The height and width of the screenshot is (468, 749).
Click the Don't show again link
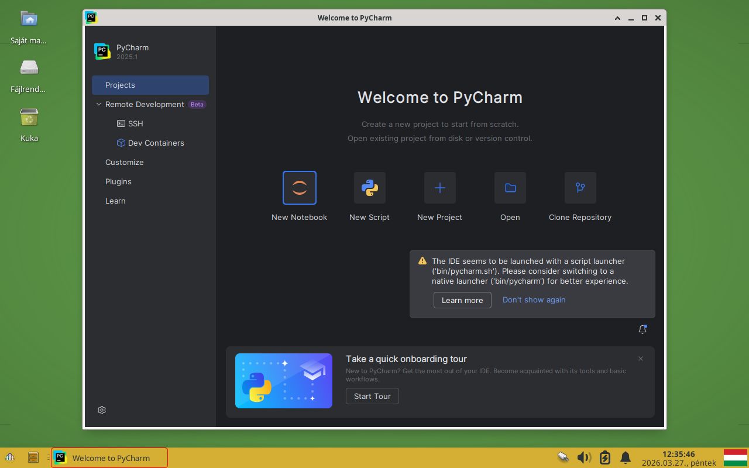click(x=534, y=300)
